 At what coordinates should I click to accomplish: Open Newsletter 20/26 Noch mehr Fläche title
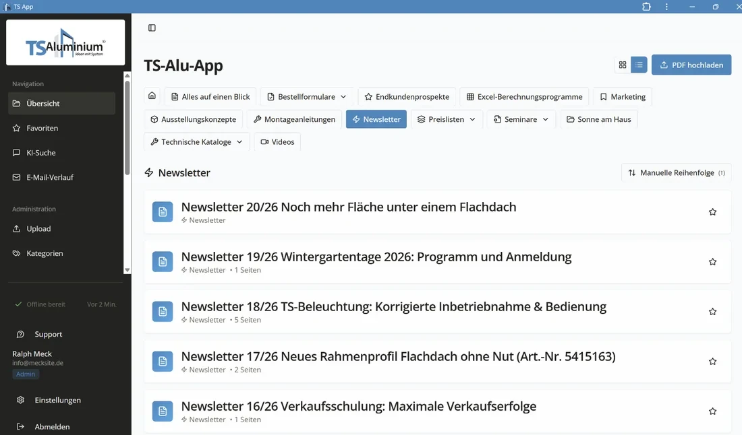(349, 207)
